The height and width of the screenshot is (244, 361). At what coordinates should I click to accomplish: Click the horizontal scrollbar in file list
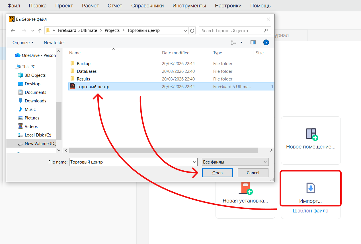(x=163, y=150)
